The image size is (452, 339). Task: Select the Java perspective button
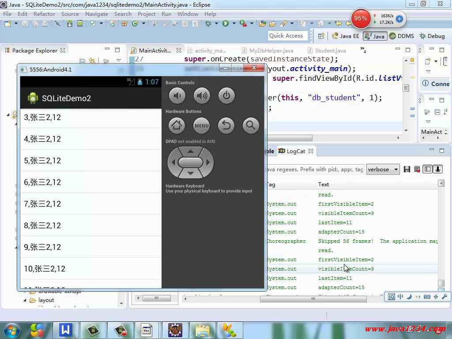[375, 36]
